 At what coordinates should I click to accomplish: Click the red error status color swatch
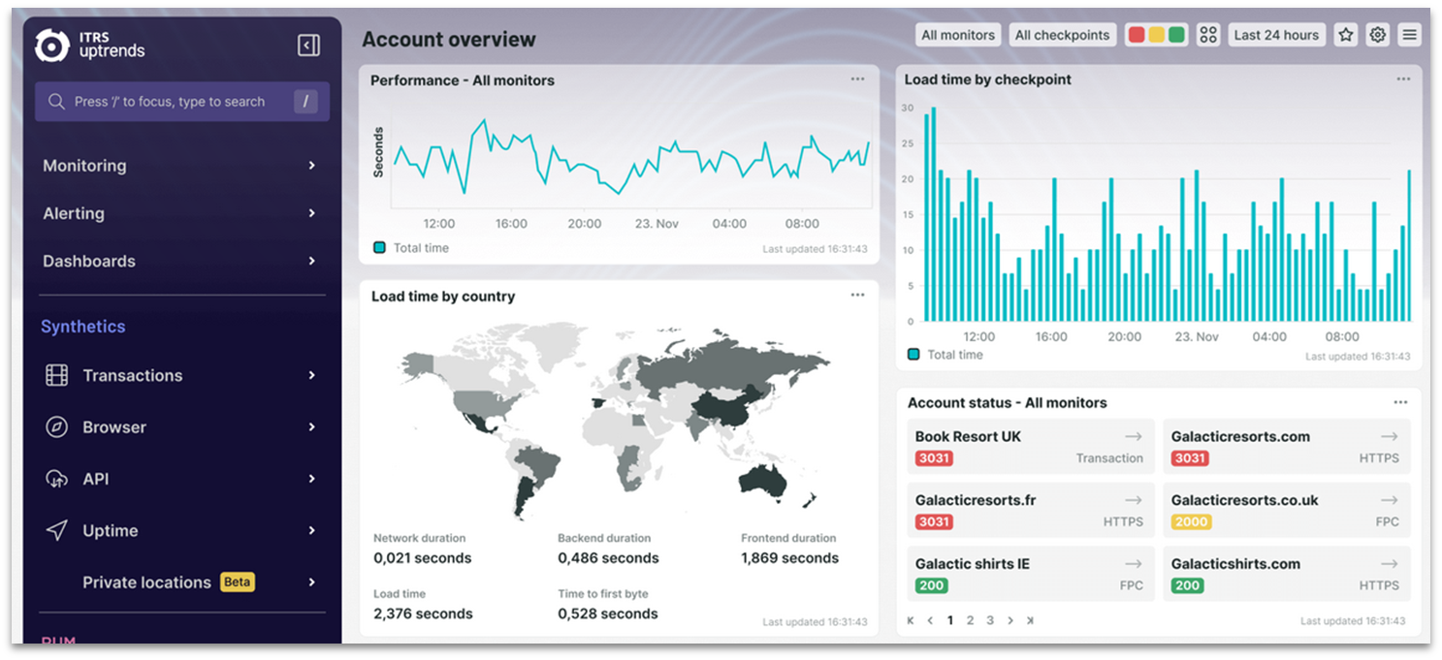pos(1136,34)
